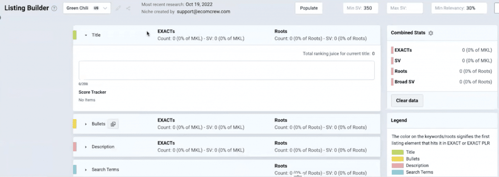Expand the Bullets section
Viewport: 499px width, 177px height.
tap(86, 124)
